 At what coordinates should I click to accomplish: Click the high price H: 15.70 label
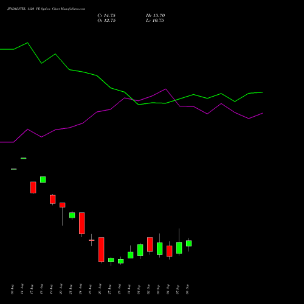(155, 16)
